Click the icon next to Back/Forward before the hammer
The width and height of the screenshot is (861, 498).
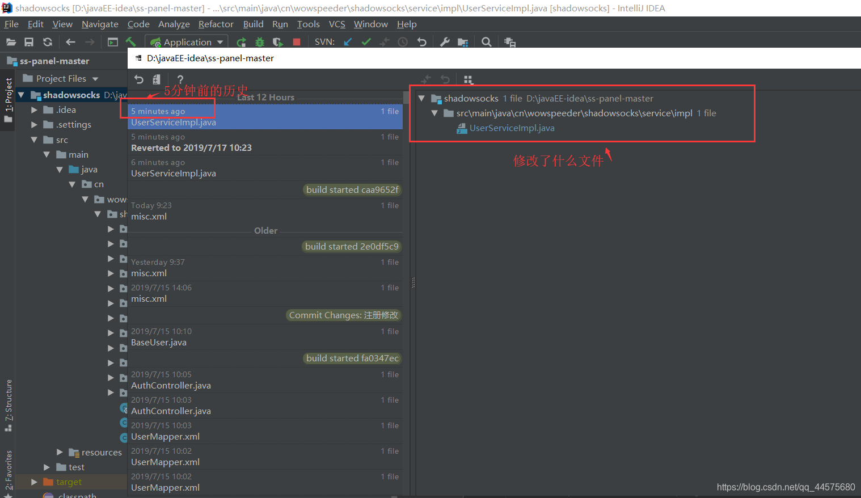[x=113, y=42]
